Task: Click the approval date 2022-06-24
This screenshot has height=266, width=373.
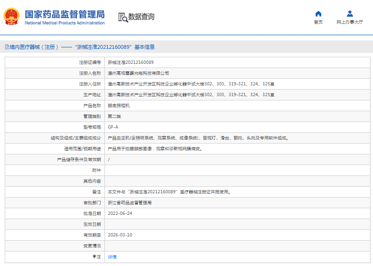Action: (x=120, y=213)
